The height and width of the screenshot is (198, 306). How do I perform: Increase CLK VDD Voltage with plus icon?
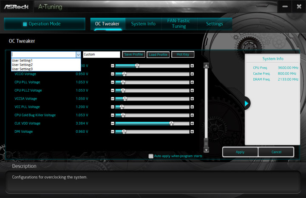(x=192, y=123)
